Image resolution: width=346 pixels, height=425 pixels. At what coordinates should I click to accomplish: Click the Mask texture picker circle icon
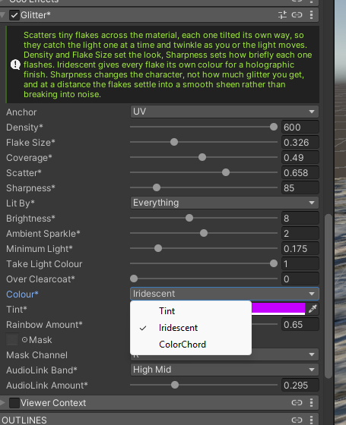(x=24, y=340)
